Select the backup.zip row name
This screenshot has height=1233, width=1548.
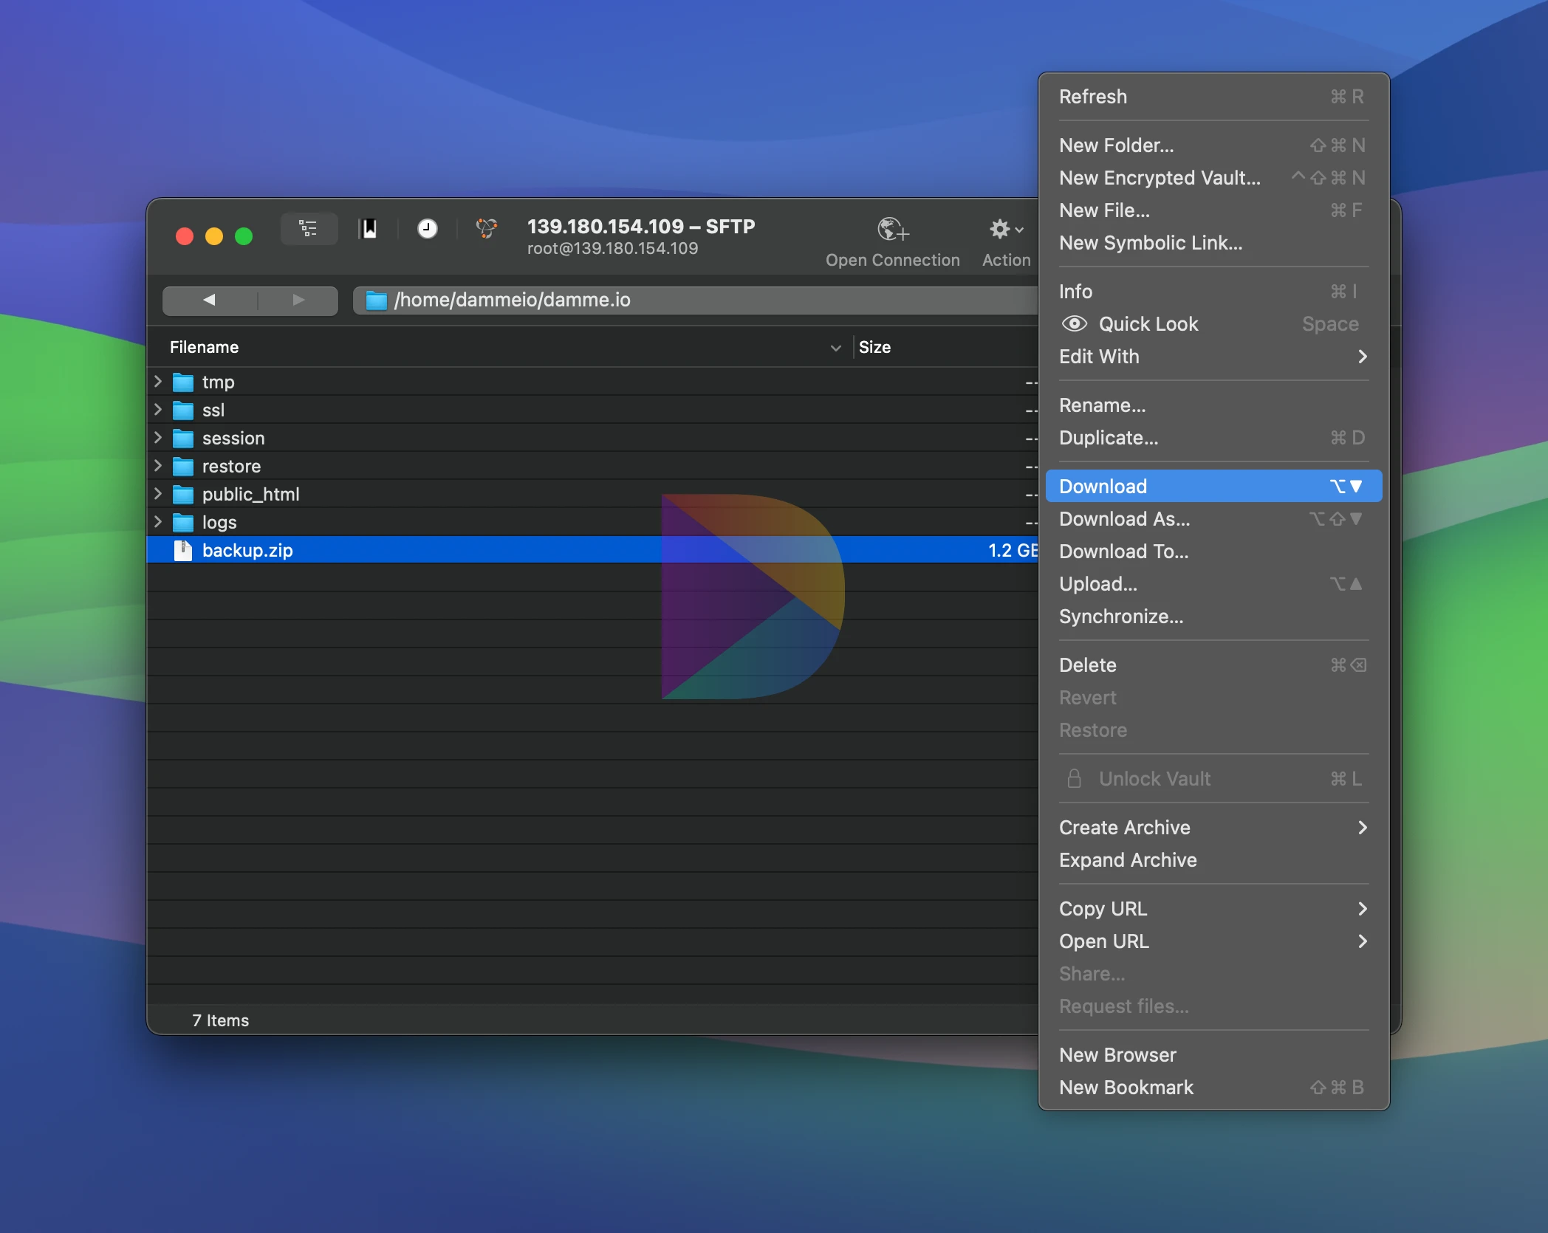247,550
